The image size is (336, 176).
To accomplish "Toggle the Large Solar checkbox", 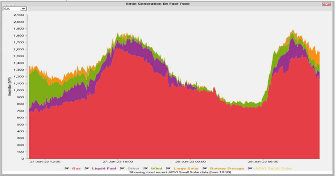I will [169, 168].
